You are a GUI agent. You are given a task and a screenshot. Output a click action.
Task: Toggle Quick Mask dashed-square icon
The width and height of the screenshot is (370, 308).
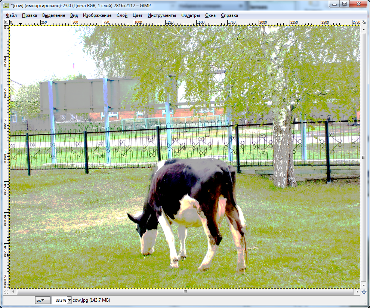coord(6,292)
